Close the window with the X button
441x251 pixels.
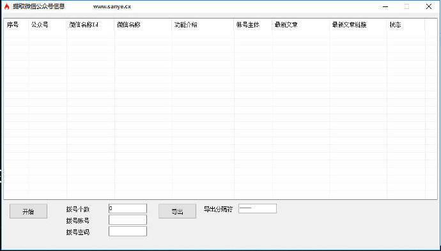429,6
